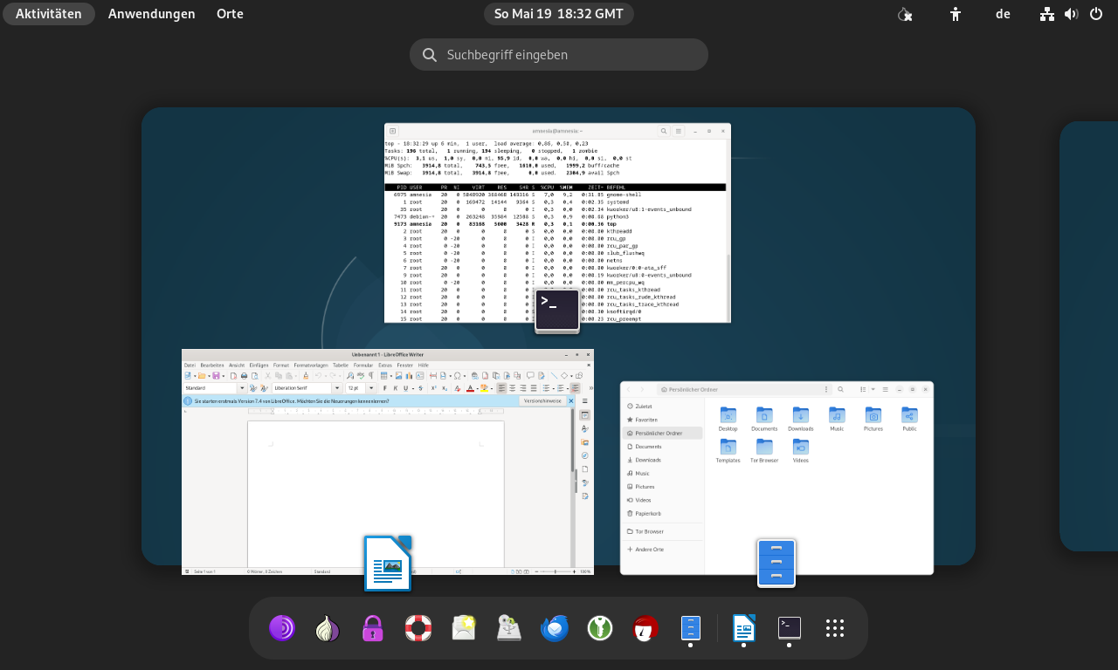Expand the Save button dropdown arrow in Writer

point(224,376)
